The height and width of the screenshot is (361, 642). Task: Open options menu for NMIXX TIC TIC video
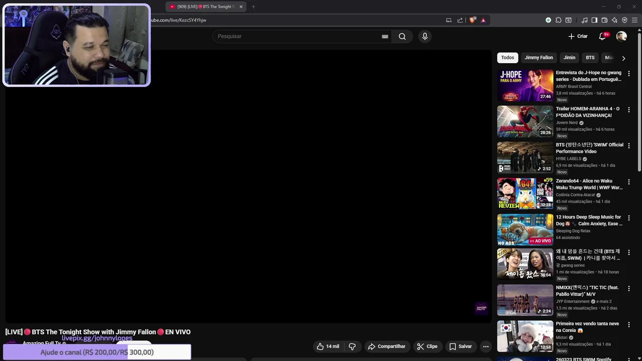(x=628, y=288)
